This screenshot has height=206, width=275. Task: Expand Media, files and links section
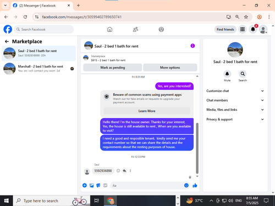pos(235,110)
